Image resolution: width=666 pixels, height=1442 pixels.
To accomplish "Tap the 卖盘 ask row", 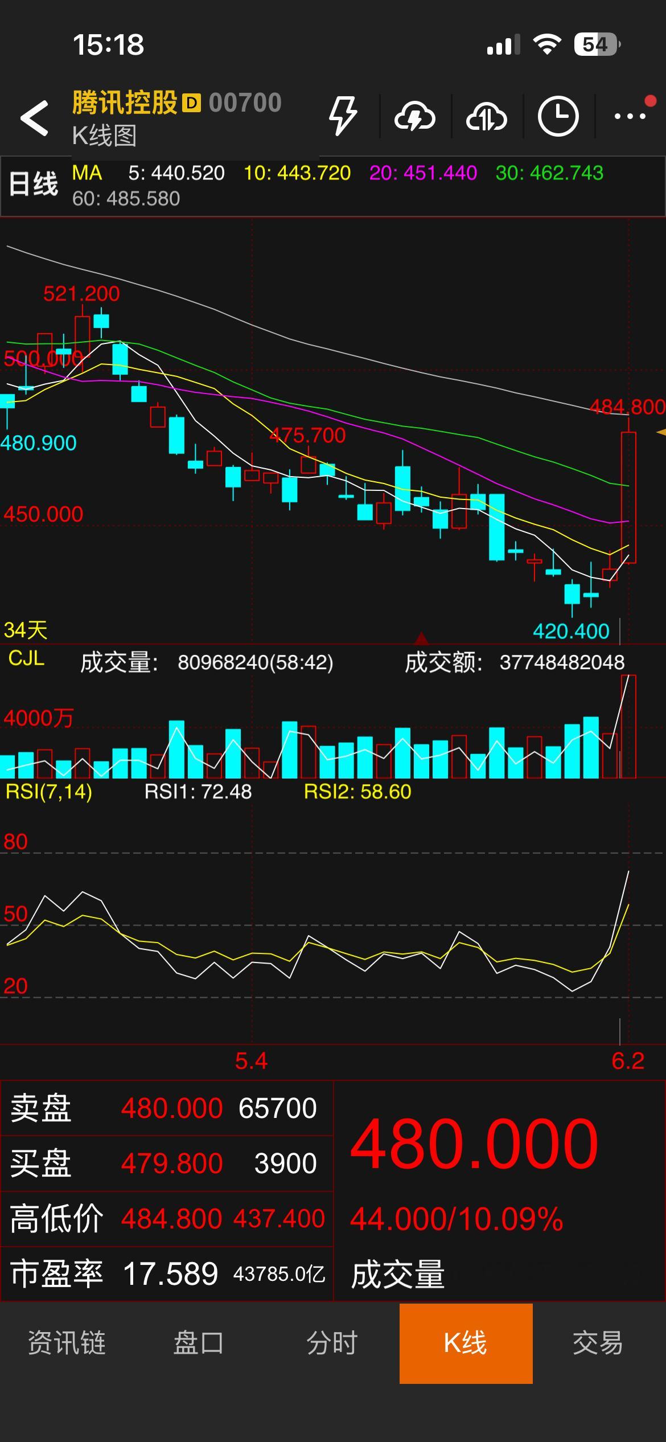I will click(x=166, y=1108).
